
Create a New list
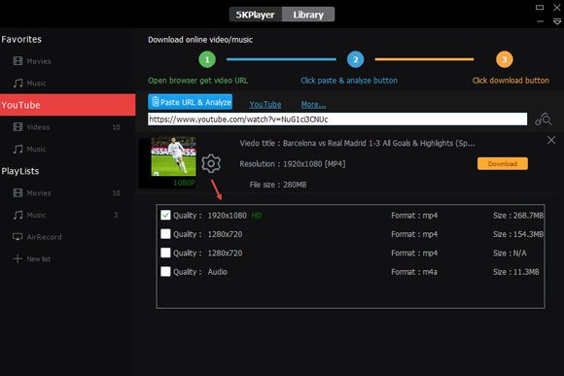pyautogui.click(x=39, y=258)
